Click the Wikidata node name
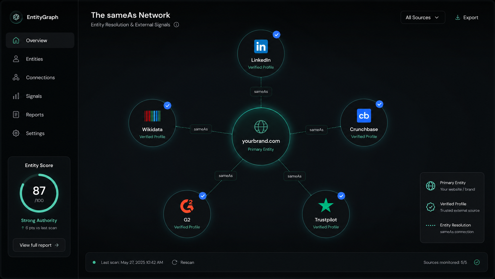The width and height of the screenshot is (495, 279). [x=152, y=130]
